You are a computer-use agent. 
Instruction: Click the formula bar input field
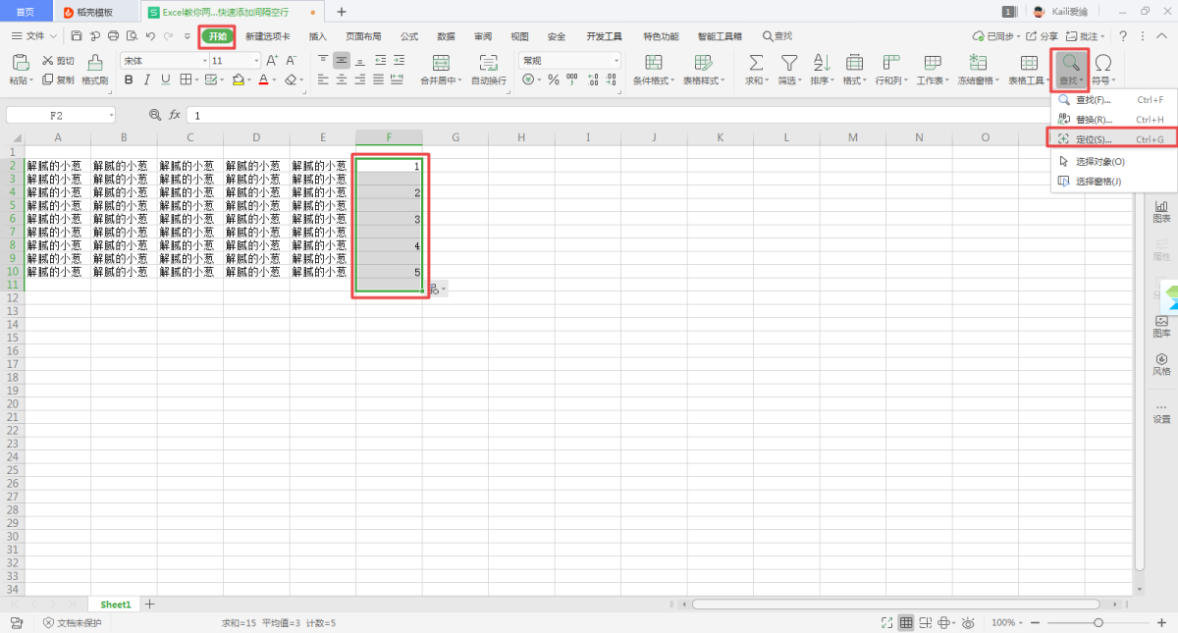pyautogui.click(x=589, y=115)
